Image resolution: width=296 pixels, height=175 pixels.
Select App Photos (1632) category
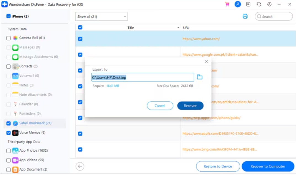pyautogui.click(x=33, y=151)
